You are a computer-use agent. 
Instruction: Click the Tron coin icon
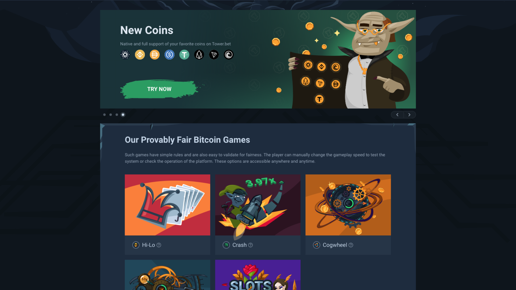[214, 55]
